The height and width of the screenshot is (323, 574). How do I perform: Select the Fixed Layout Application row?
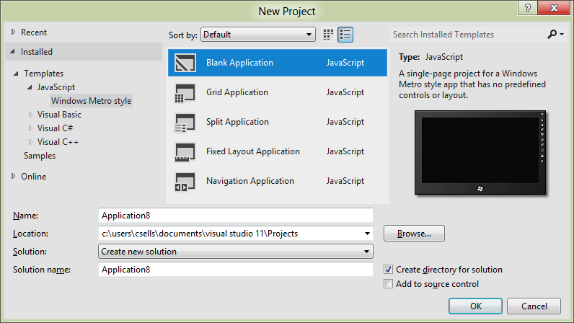tap(278, 151)
